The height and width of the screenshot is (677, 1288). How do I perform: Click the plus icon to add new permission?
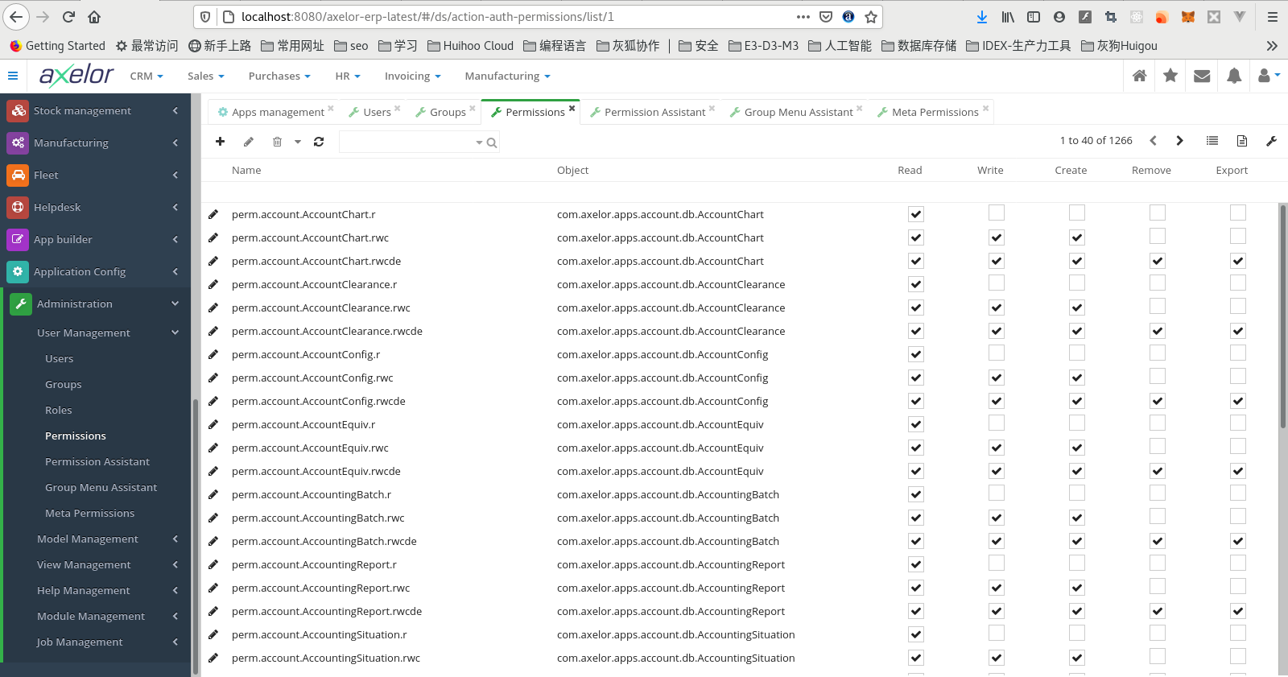(x=220, y=142)
